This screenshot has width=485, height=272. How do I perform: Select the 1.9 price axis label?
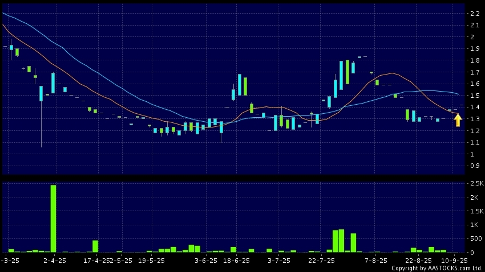click(x=475, y=49)
